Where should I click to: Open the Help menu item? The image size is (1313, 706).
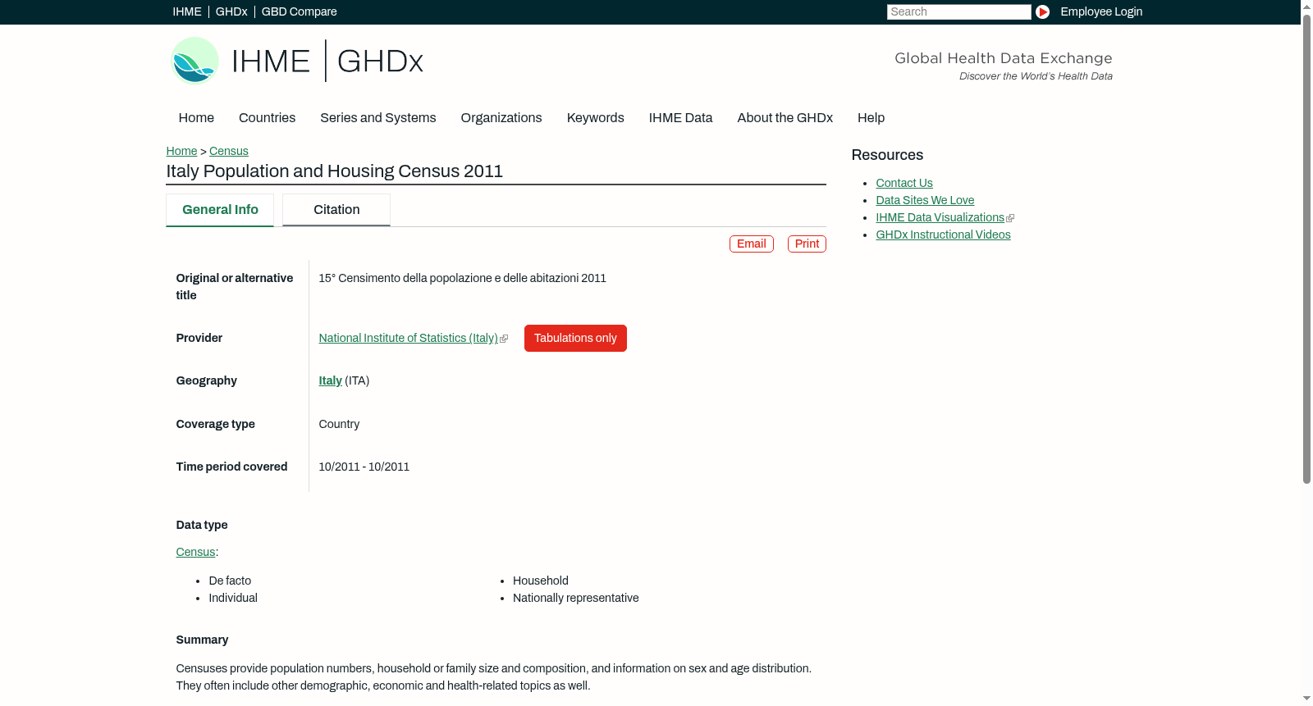pyautogui.click(x=871, y=118)
